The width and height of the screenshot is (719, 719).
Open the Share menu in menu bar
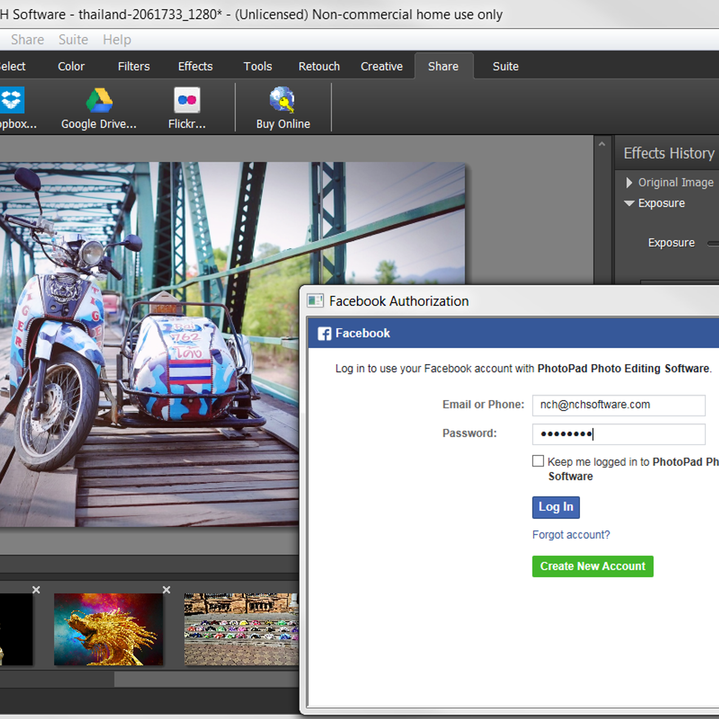coord(27,40)
